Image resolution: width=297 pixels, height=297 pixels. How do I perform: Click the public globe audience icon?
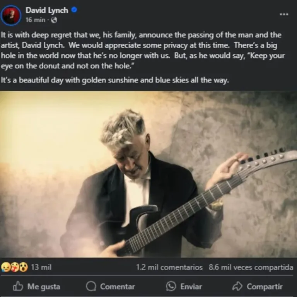[x=54, y=20]
